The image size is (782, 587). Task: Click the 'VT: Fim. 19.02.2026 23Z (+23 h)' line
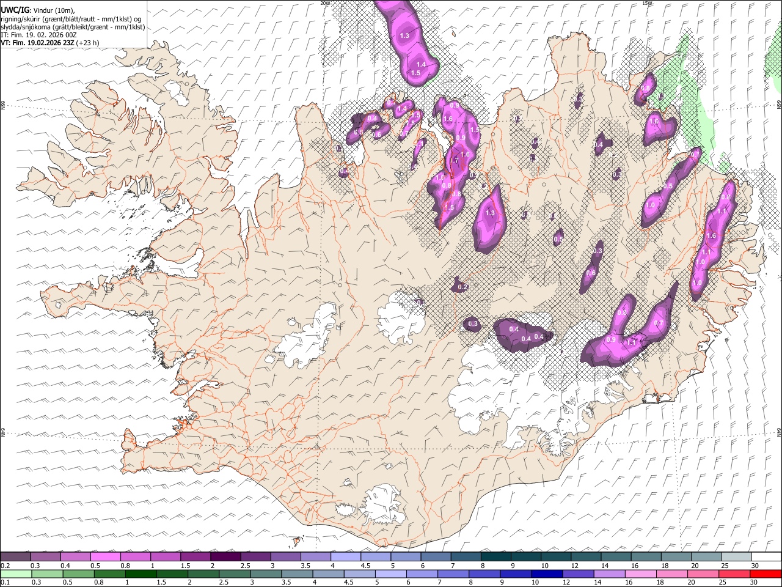(x=50, y=43)
